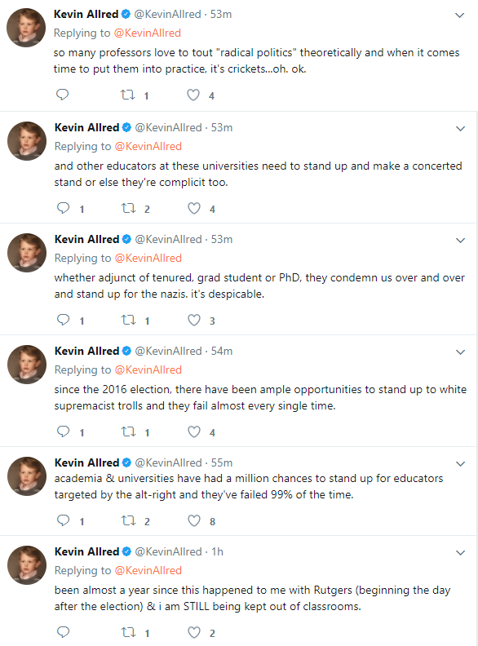Expand the menu arrow on the 54m tweet
This screenshot has height=646, width=478.
tap(460, 352)
